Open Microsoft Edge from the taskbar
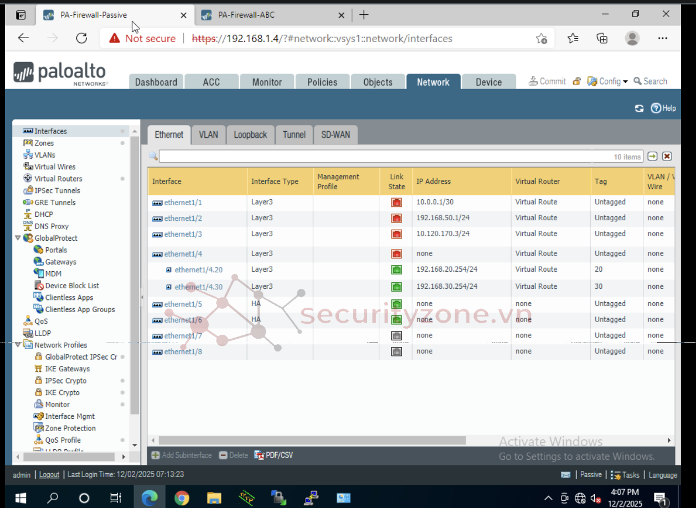The height and width of the screenshot is (508, 696). click(x=149, y=498)
